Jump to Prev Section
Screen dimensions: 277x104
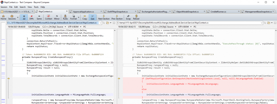[x=117, y=17]
